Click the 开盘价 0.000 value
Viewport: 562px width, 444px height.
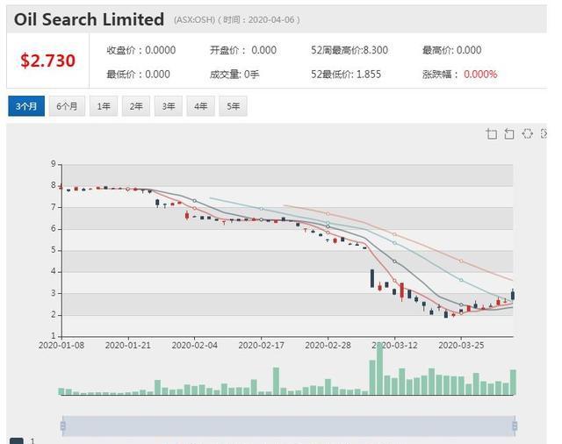tap(243, 50)
